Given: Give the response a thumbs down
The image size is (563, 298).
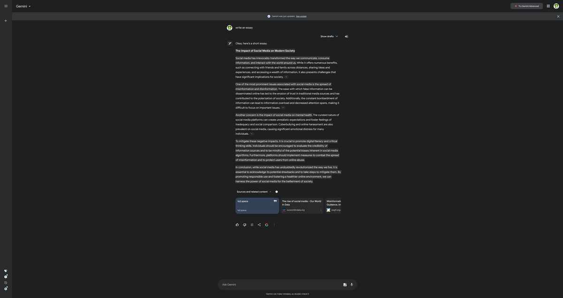Looking at the screenshot, I should pos(244,225).
